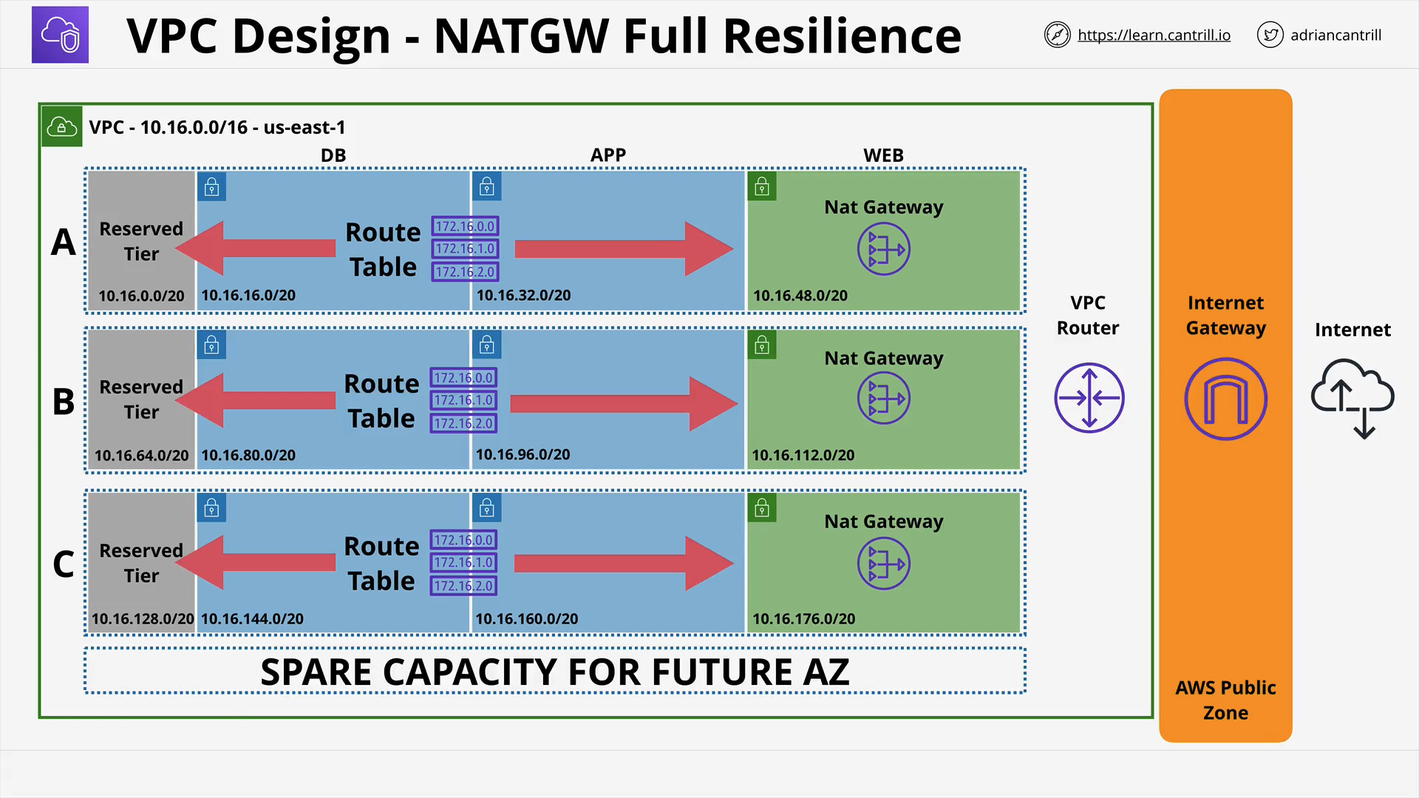Viewport: 1419px width, 798px height.
Task: Click the Internet Gateway arch icon
Action: (x=1225, y=399)
